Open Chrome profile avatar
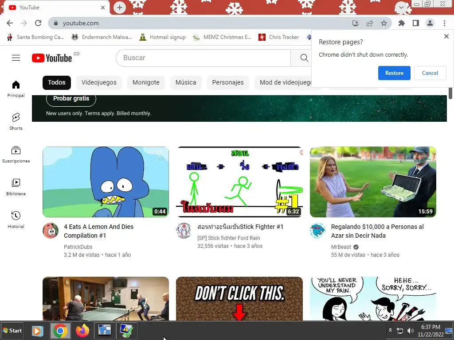Image resolution: width=454 pixels, height=340 pixels. [x=430, y=23]
